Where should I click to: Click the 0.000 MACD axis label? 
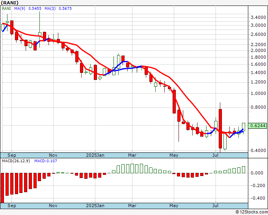[257, 173]
